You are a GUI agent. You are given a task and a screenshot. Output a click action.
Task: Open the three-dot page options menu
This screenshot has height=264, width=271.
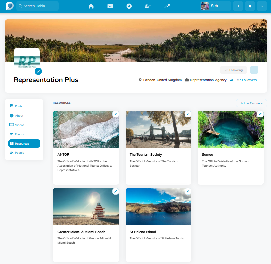[254, 70]
